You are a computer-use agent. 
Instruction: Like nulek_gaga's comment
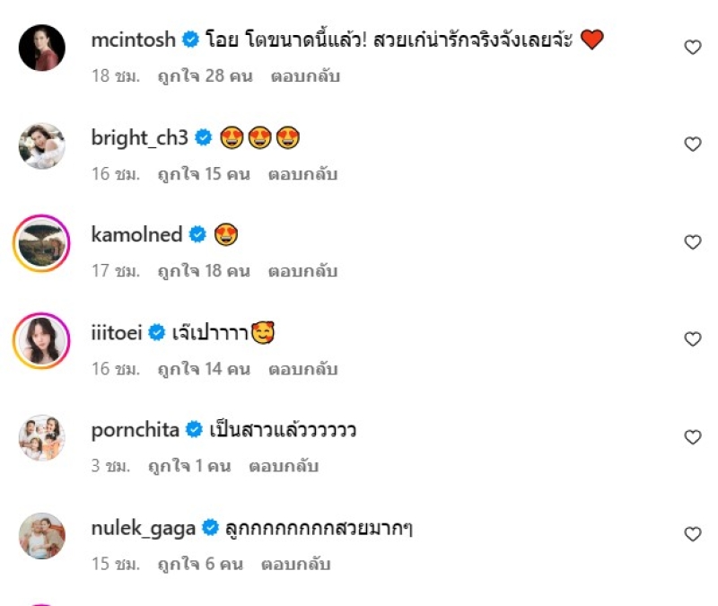point(692,534)
